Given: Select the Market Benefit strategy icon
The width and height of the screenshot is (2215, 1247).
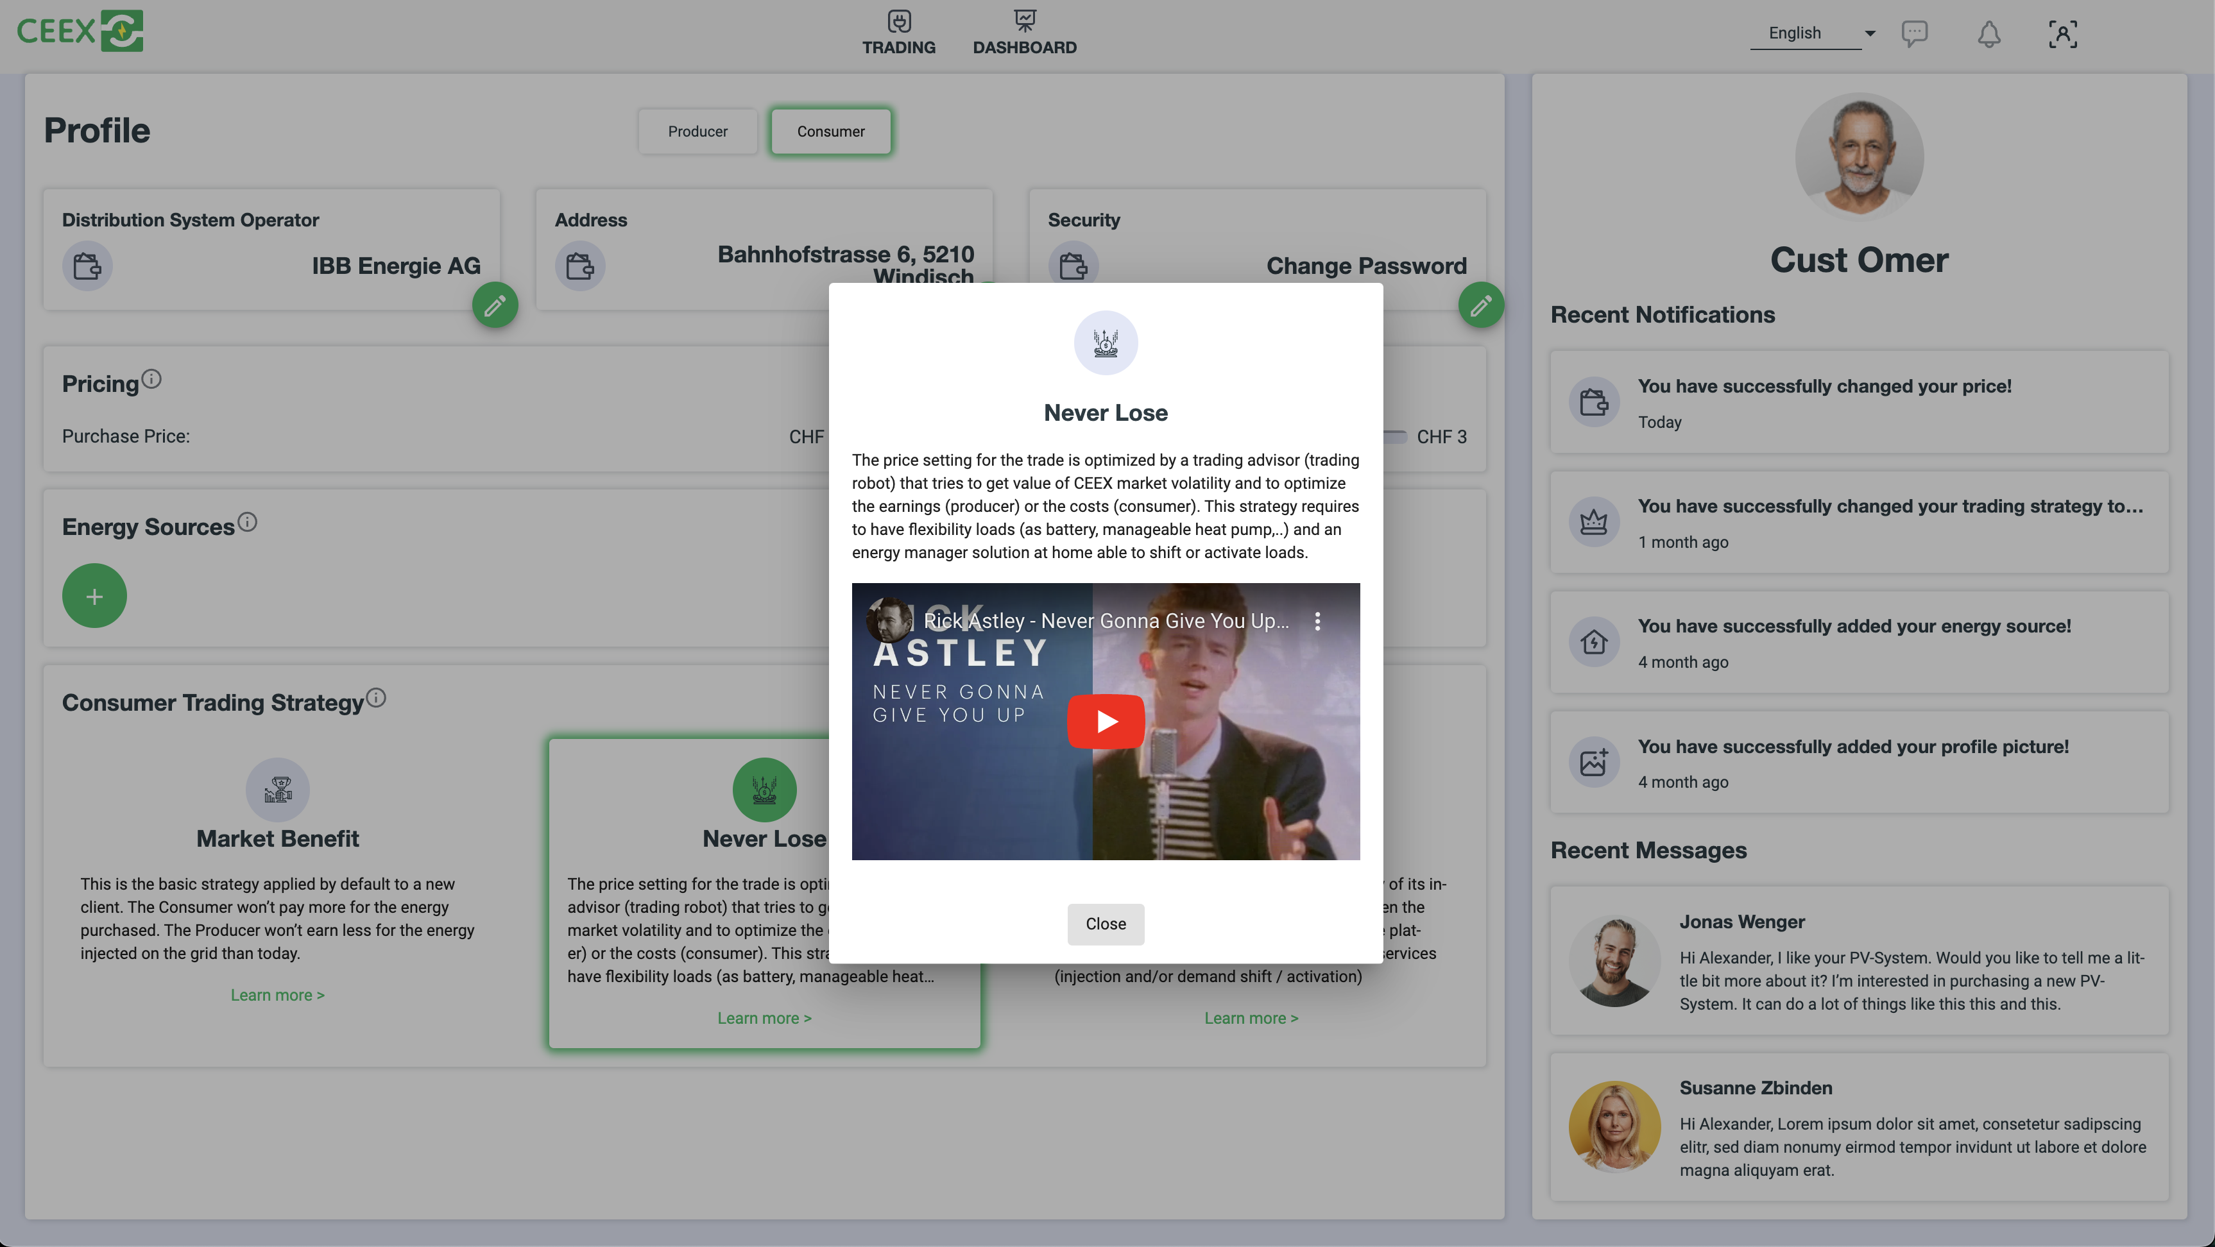Looking at the screenshot, I should click(278, 789).
